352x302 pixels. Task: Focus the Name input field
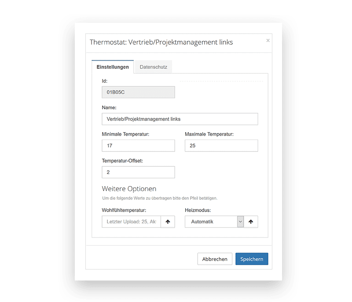click(180, 119)
